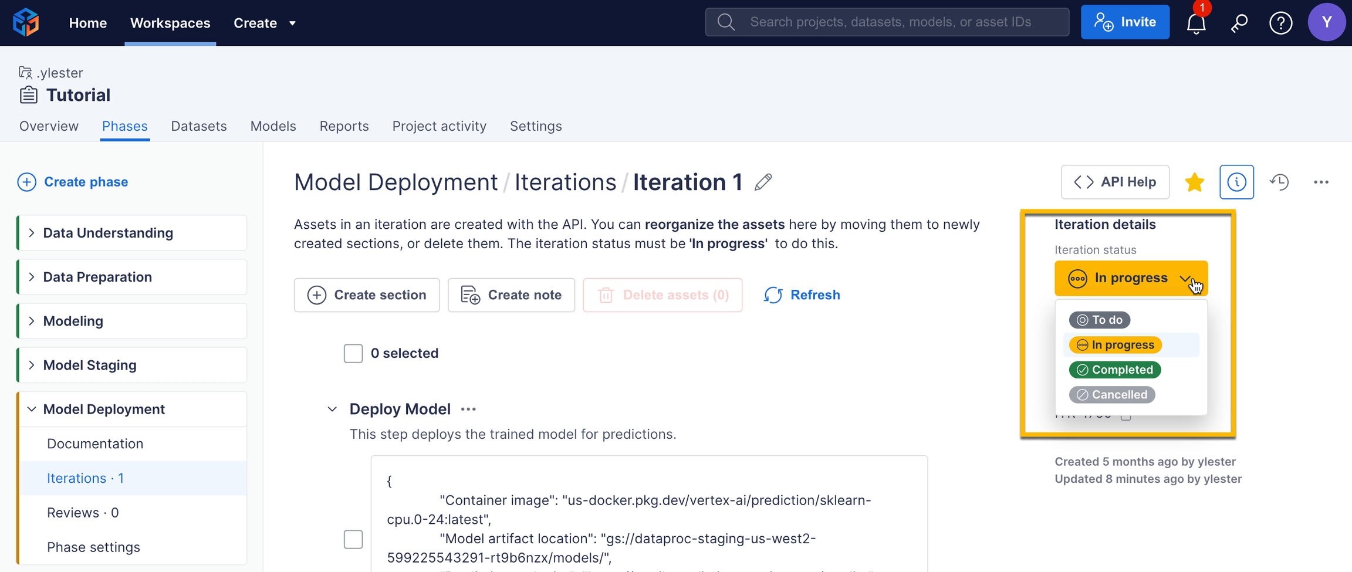Select Completed status option
The height and width of the screenshot is (572, 1352).
pyautogui.click(x=1114, y=370)
